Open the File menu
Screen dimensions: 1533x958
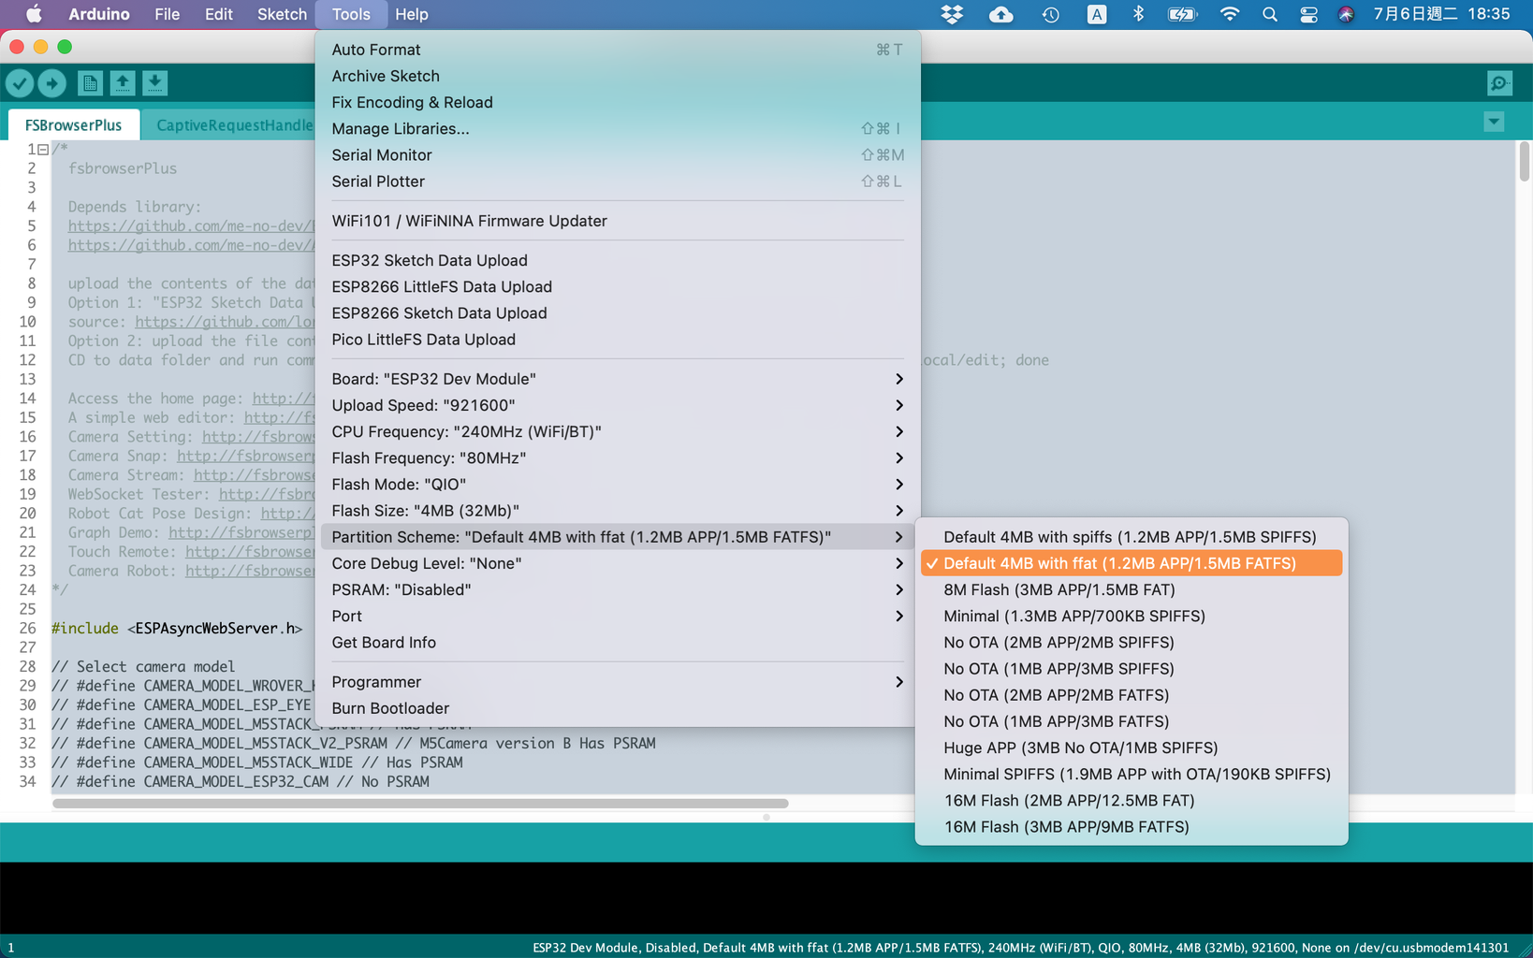[x=167, y=14]
